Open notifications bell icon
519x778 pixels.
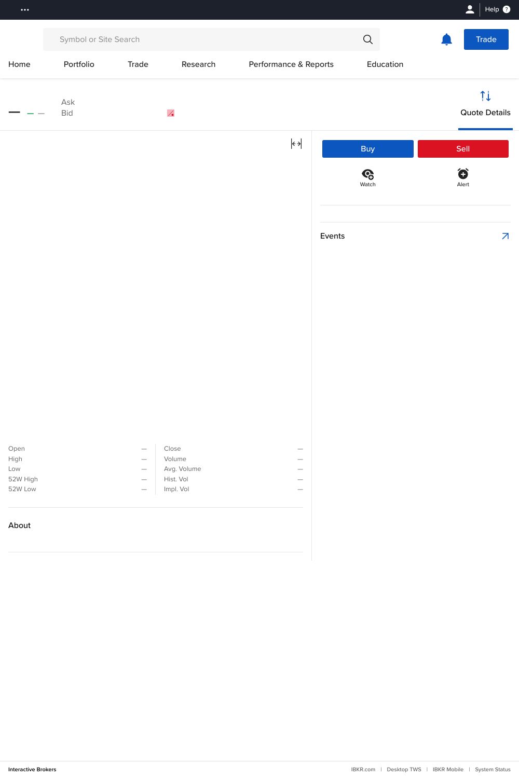[x=446, y=39]
